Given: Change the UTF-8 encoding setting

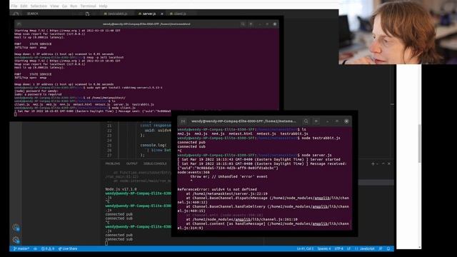Looking at the screenshot, I should (x=338, y=248).
